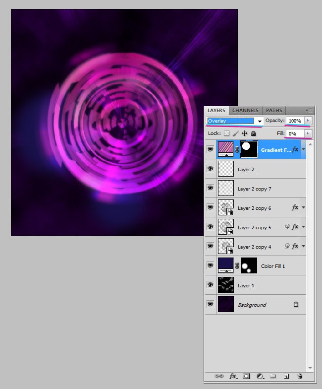Expand effects on Gradient Fill layer
The height and width of the screenshot is (389, 322).
[x=303, y=150]
